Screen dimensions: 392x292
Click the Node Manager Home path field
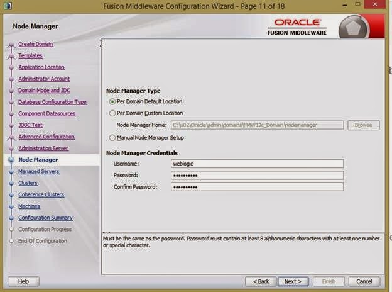258,125
